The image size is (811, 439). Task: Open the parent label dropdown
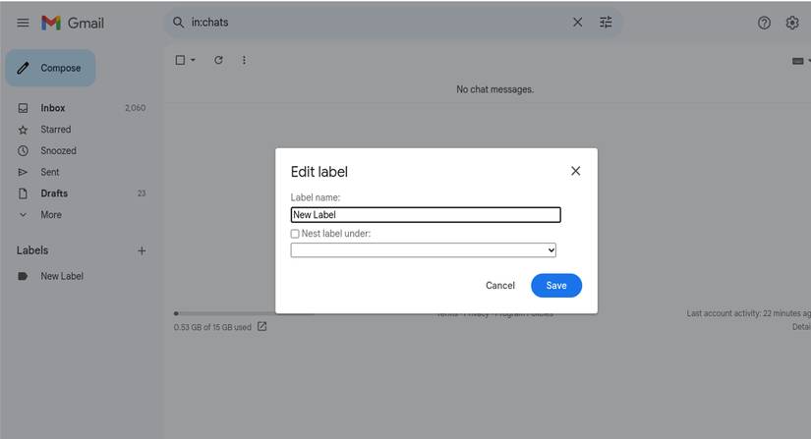(424, 250)
